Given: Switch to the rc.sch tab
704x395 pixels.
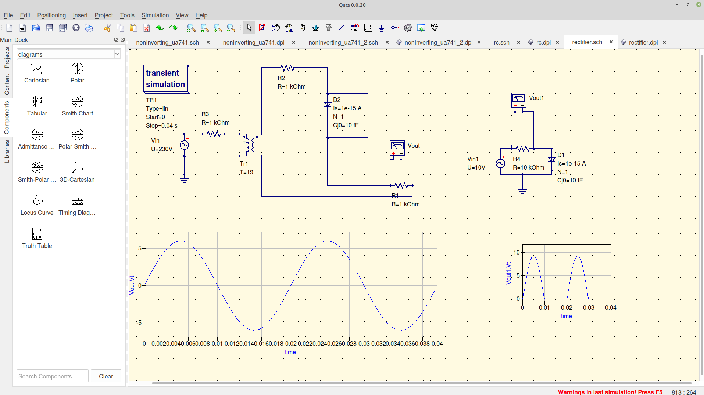Looking at the screenshot, I should pos(501,42).
